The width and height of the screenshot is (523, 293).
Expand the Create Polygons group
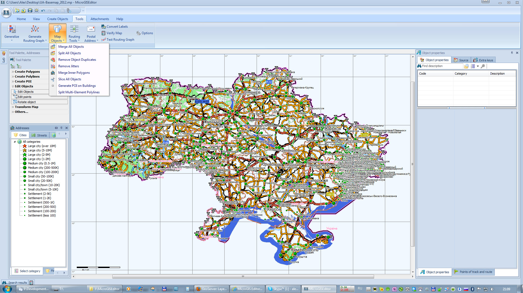[27, 72]
